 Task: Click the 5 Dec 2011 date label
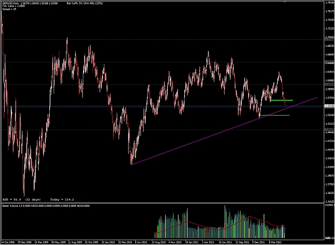[x=259, y=242]
